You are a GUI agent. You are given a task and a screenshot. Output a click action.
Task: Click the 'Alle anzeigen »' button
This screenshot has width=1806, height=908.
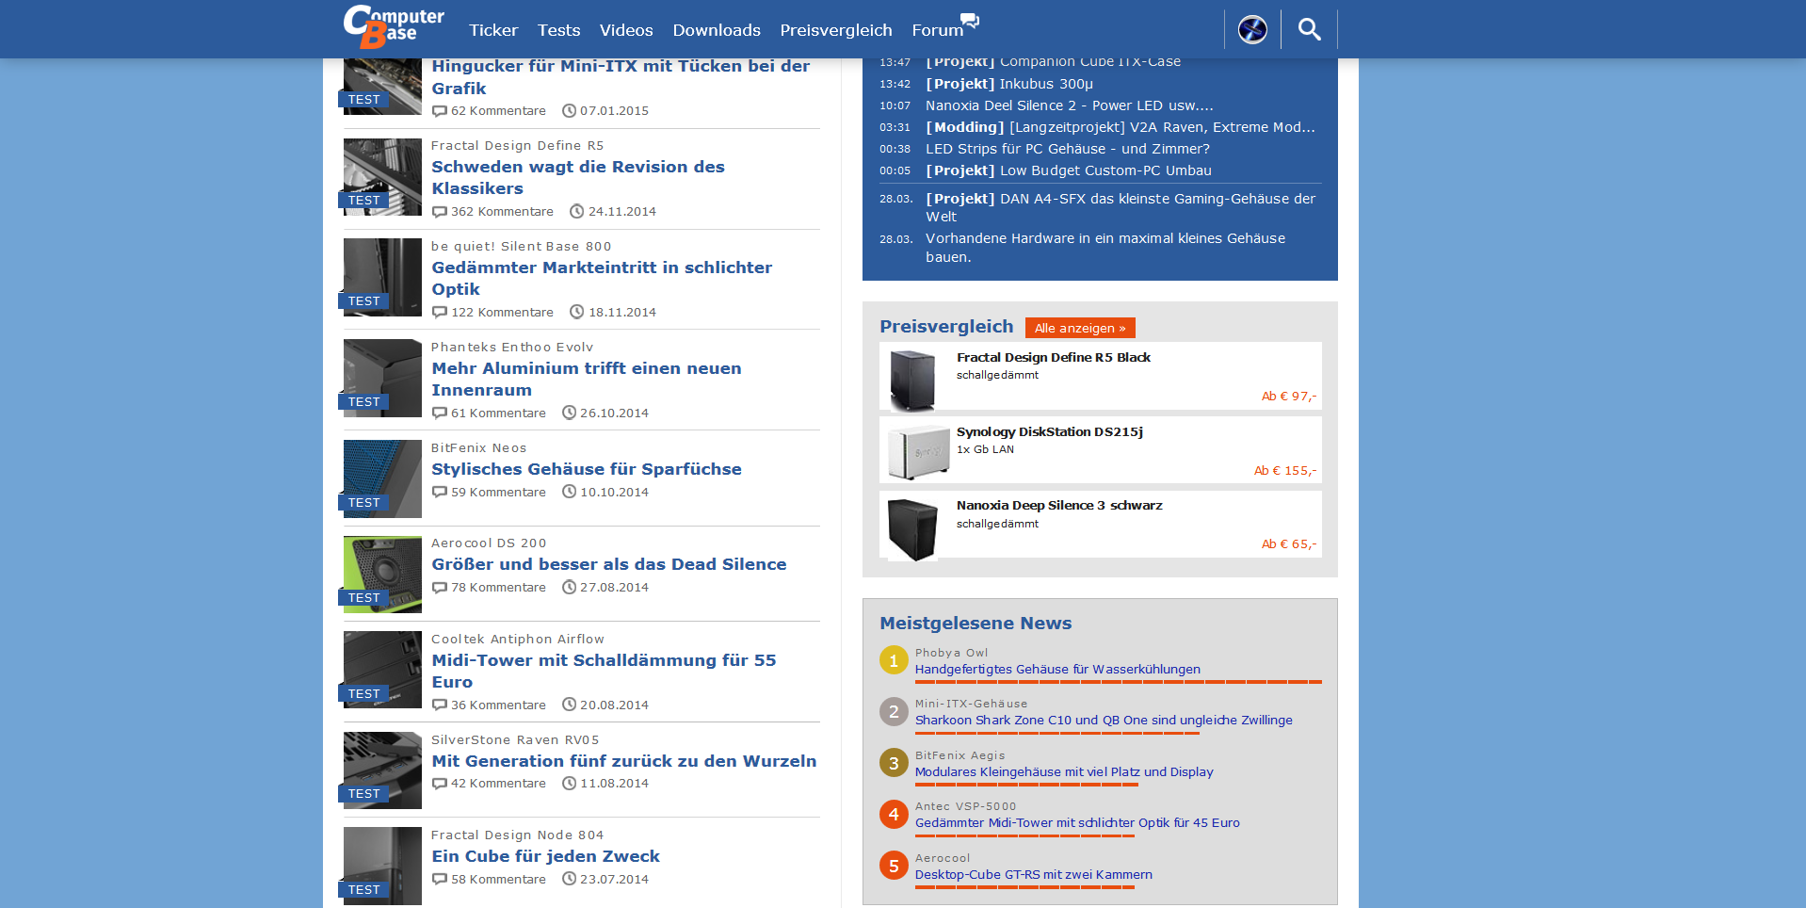pyautogui.click(x=1080, y=328)
